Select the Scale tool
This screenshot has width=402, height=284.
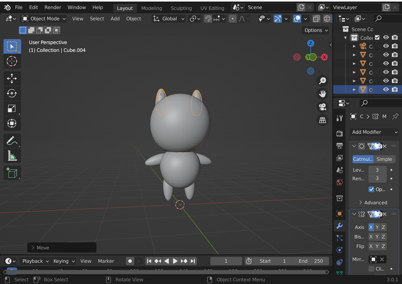click(12, 108)
